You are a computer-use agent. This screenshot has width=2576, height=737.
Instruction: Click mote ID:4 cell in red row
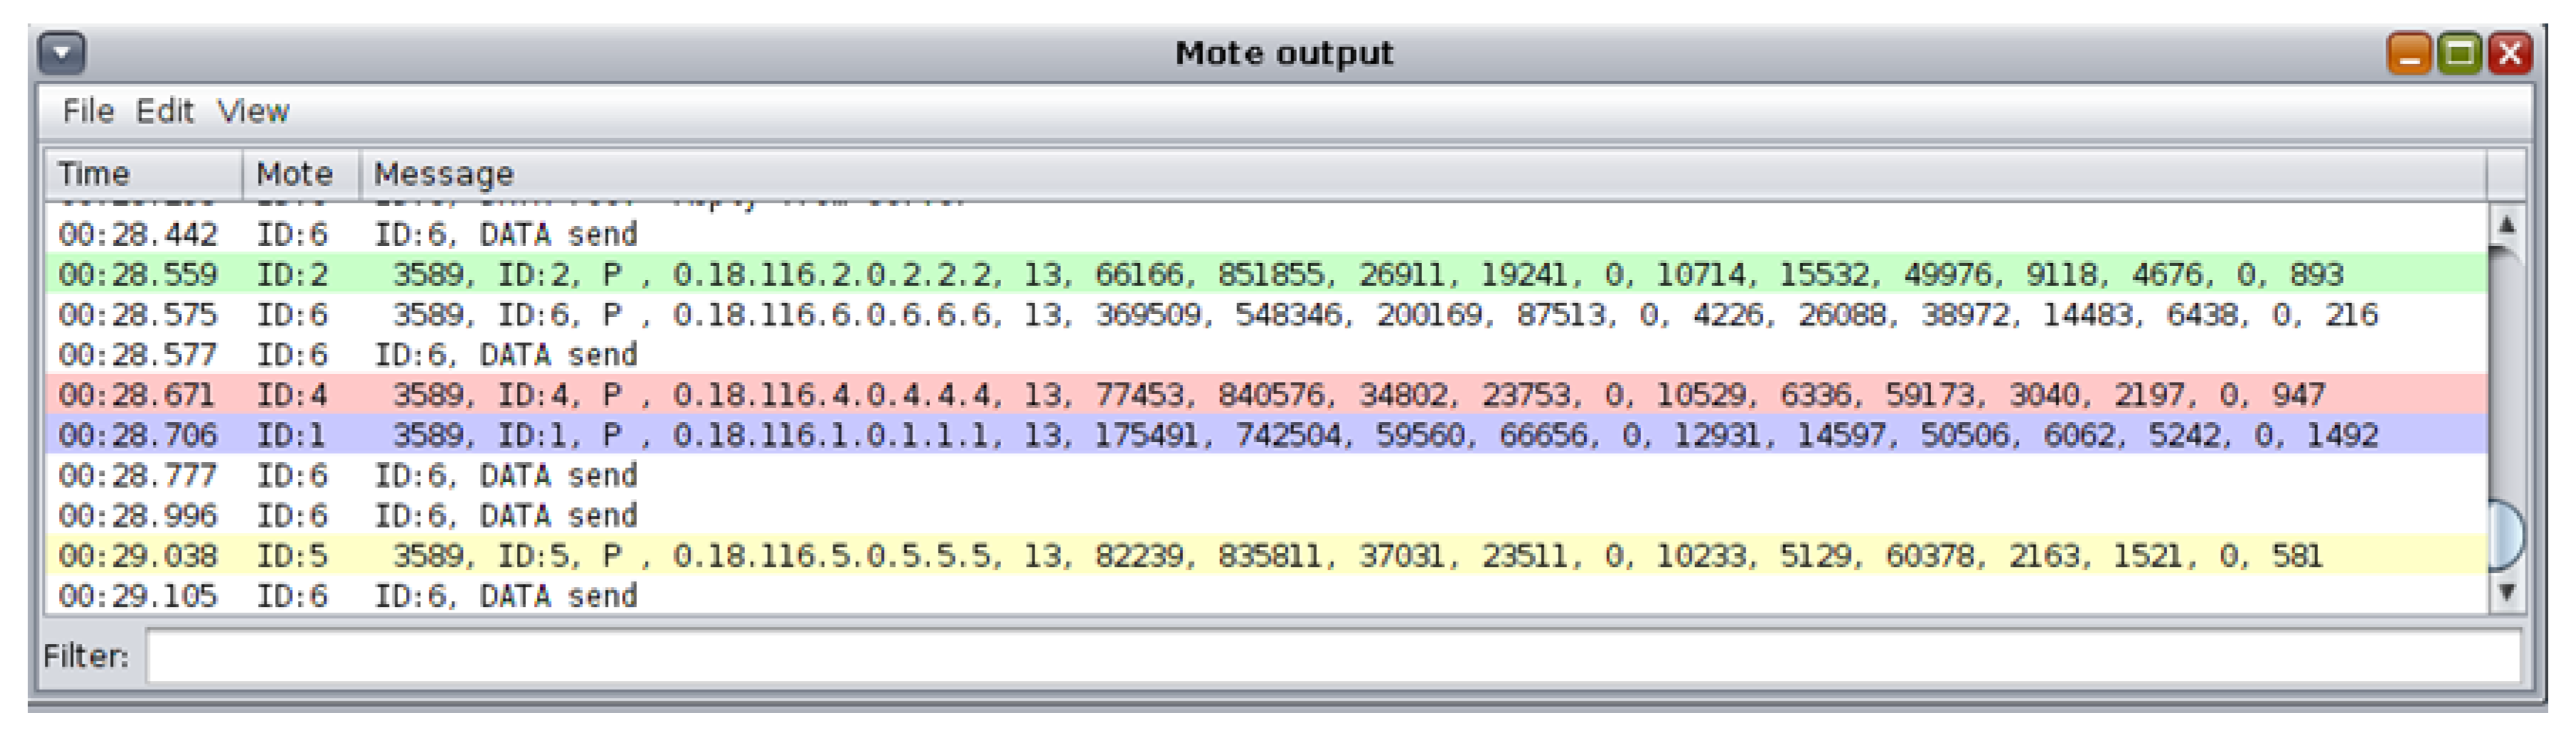click(x=292, y=395)
